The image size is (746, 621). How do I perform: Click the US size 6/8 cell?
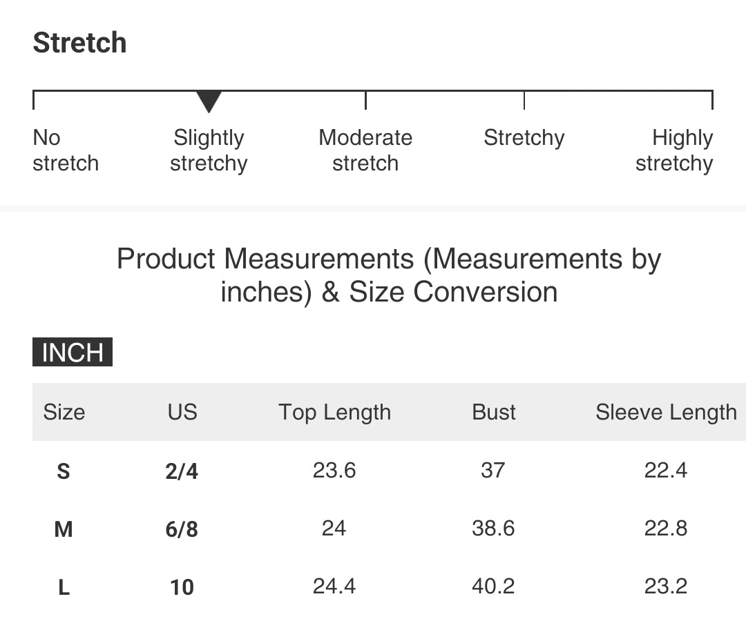[x=182, y=529]
